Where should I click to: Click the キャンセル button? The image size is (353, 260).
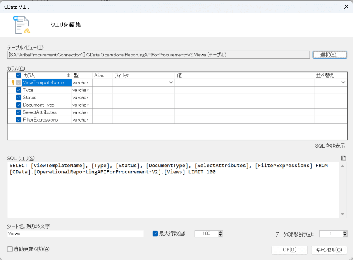point(329,250)
